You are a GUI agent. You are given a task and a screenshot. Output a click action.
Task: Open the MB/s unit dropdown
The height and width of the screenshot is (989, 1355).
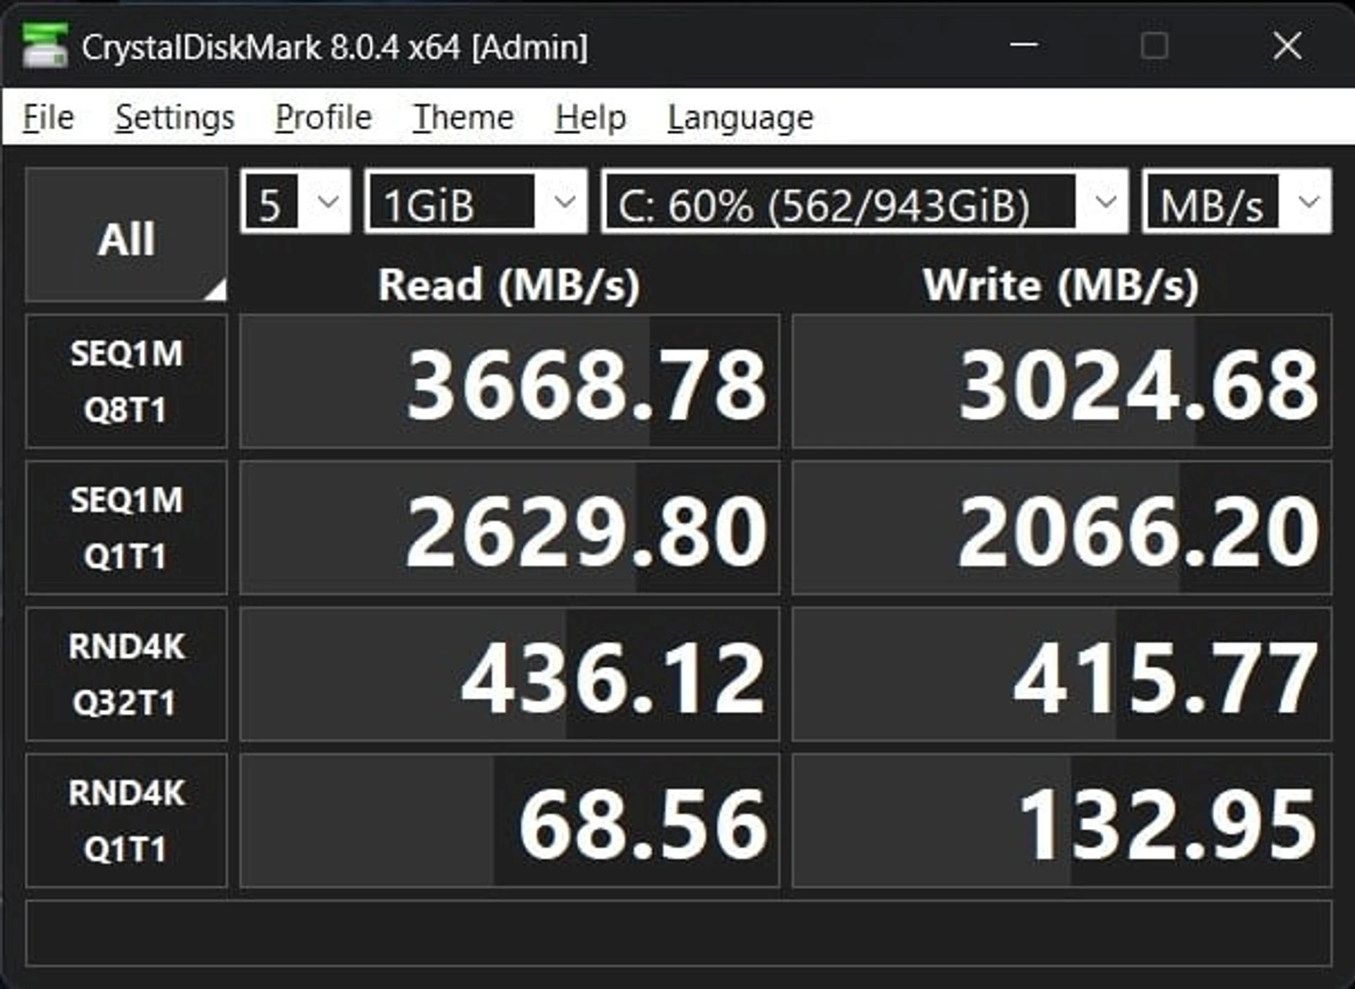pyautogui.click(x=1237, y=201)
